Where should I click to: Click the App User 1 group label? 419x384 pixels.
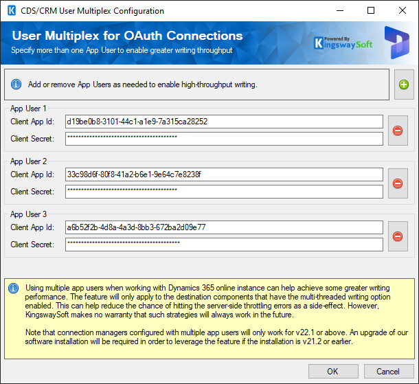click(x=28, y=109)
